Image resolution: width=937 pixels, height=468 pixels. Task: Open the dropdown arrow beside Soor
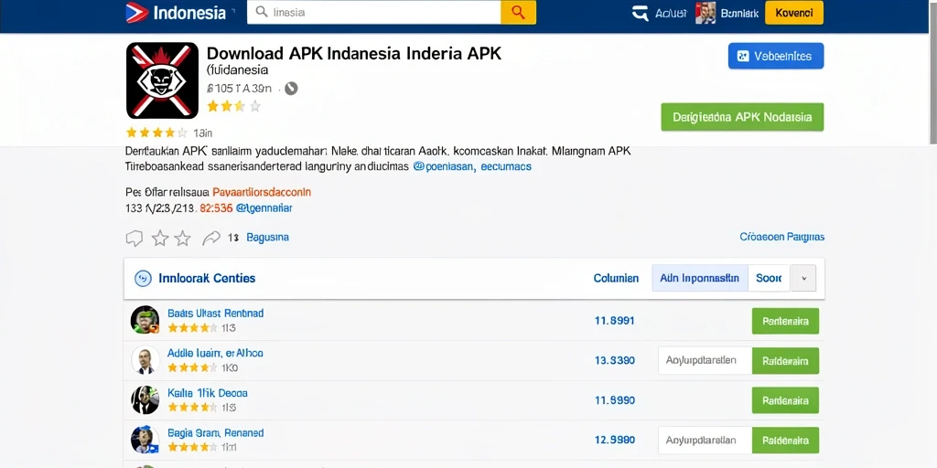click(803, 278)
